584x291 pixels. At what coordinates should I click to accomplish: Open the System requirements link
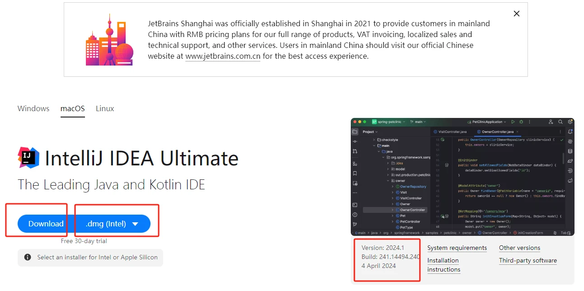coord(457,248)
